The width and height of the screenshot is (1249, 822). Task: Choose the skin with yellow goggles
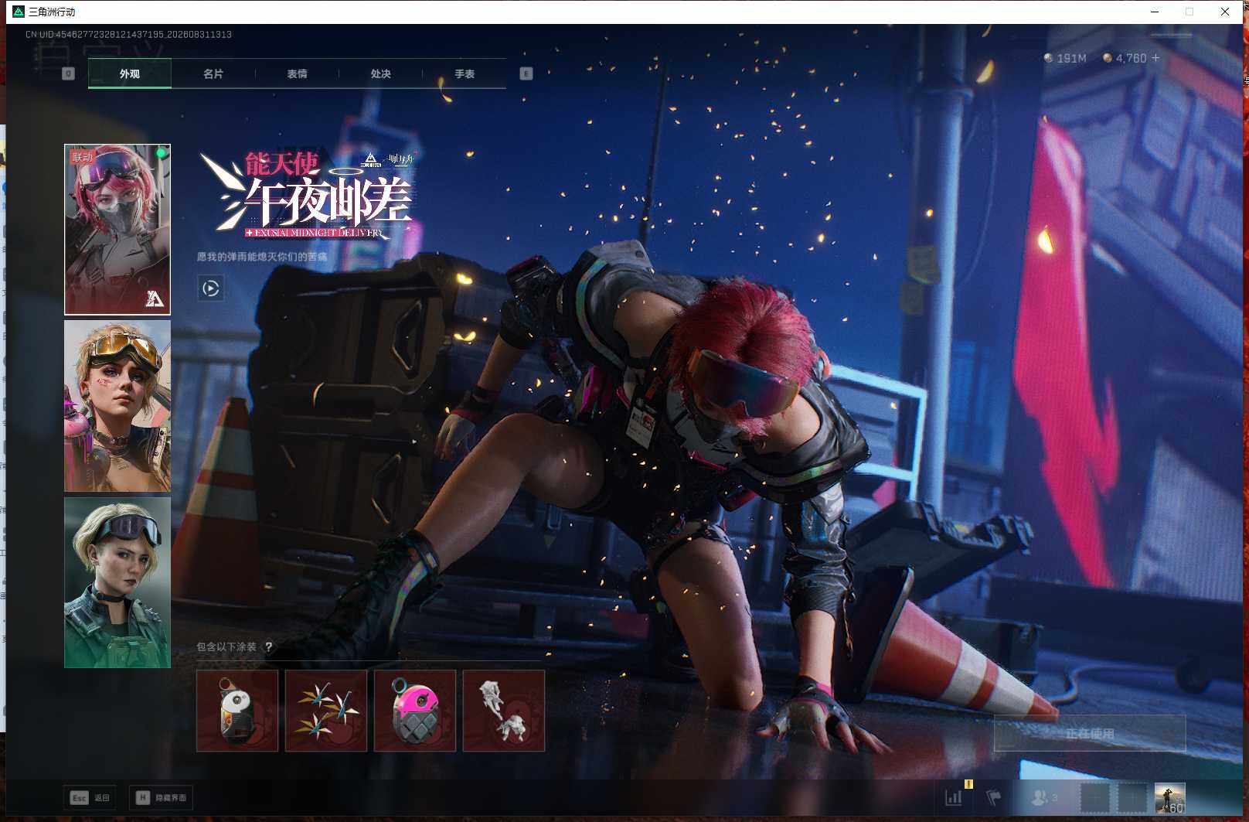[x=117, y=406]
